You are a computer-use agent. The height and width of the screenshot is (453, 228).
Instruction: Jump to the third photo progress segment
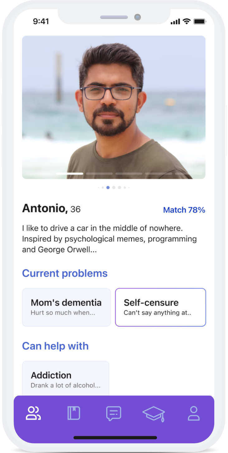point(99,174)
